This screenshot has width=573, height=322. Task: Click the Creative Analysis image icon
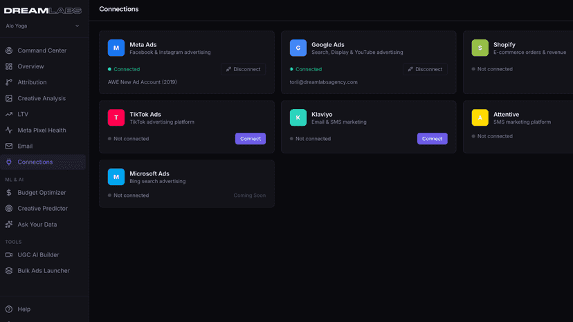click(9, 98)
